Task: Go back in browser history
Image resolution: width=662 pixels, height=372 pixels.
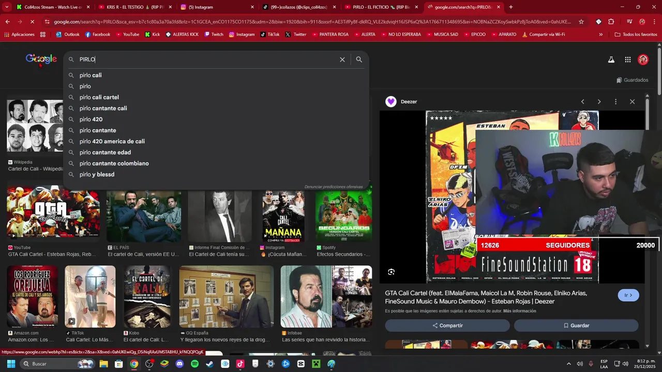Action: tap(7, 22)
